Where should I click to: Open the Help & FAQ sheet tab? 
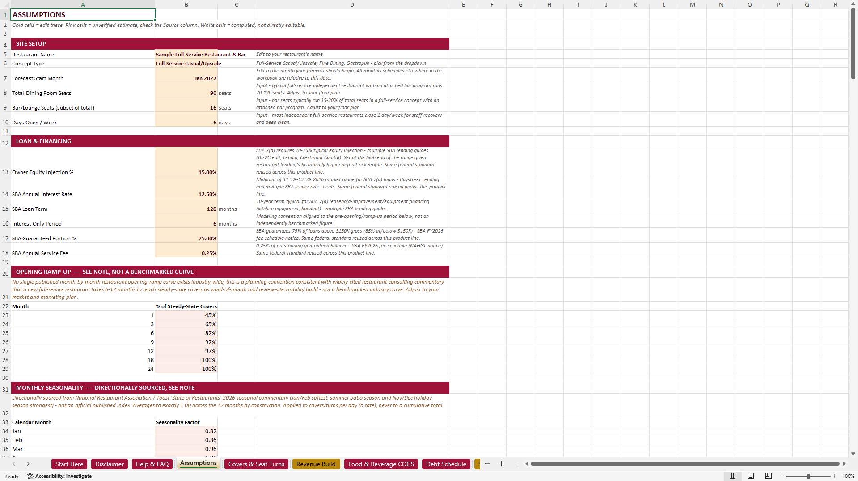pos(152,464)
